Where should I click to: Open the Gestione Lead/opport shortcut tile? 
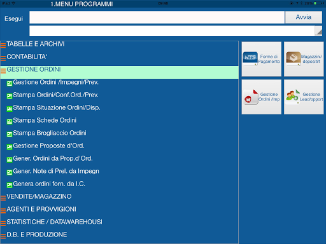(304, 97)
